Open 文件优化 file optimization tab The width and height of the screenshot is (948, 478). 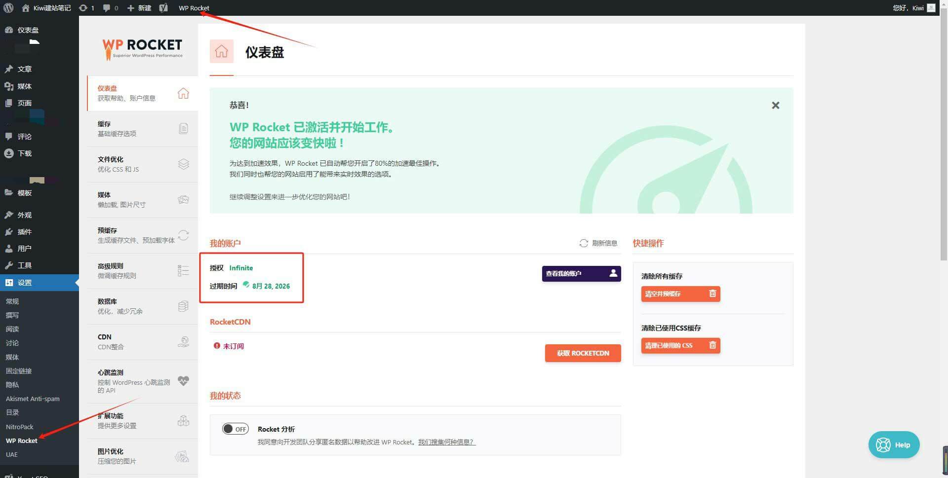coord(143,164)
